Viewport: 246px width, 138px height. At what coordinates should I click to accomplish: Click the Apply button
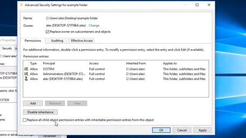[203, 130]
